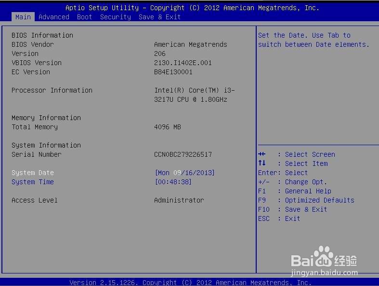
Task: Open the Advanced tab
Action: click(53, 17)
